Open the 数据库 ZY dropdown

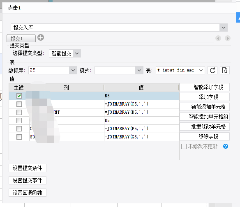[x=73, y=70]
